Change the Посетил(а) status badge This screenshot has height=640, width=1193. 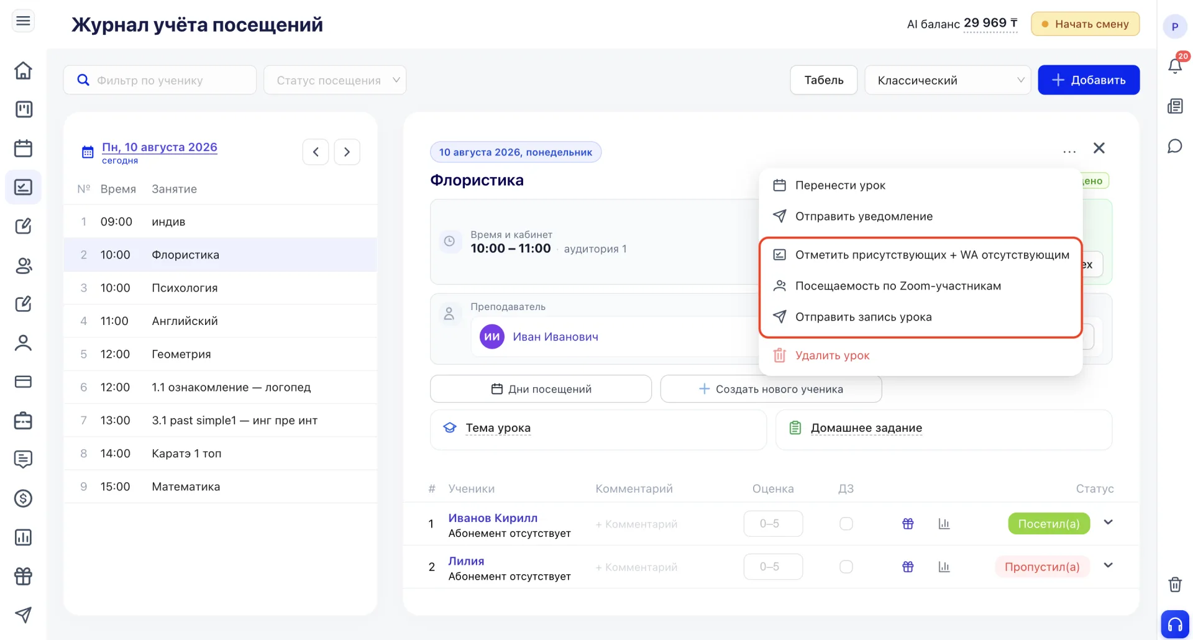[1049, 524]
